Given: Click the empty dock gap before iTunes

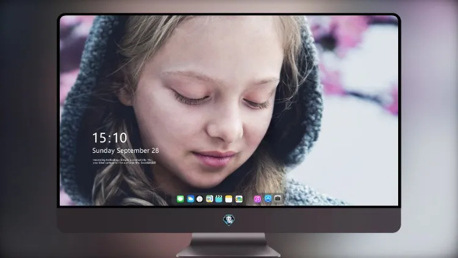Looking at the screenshot, I should 249,199.
